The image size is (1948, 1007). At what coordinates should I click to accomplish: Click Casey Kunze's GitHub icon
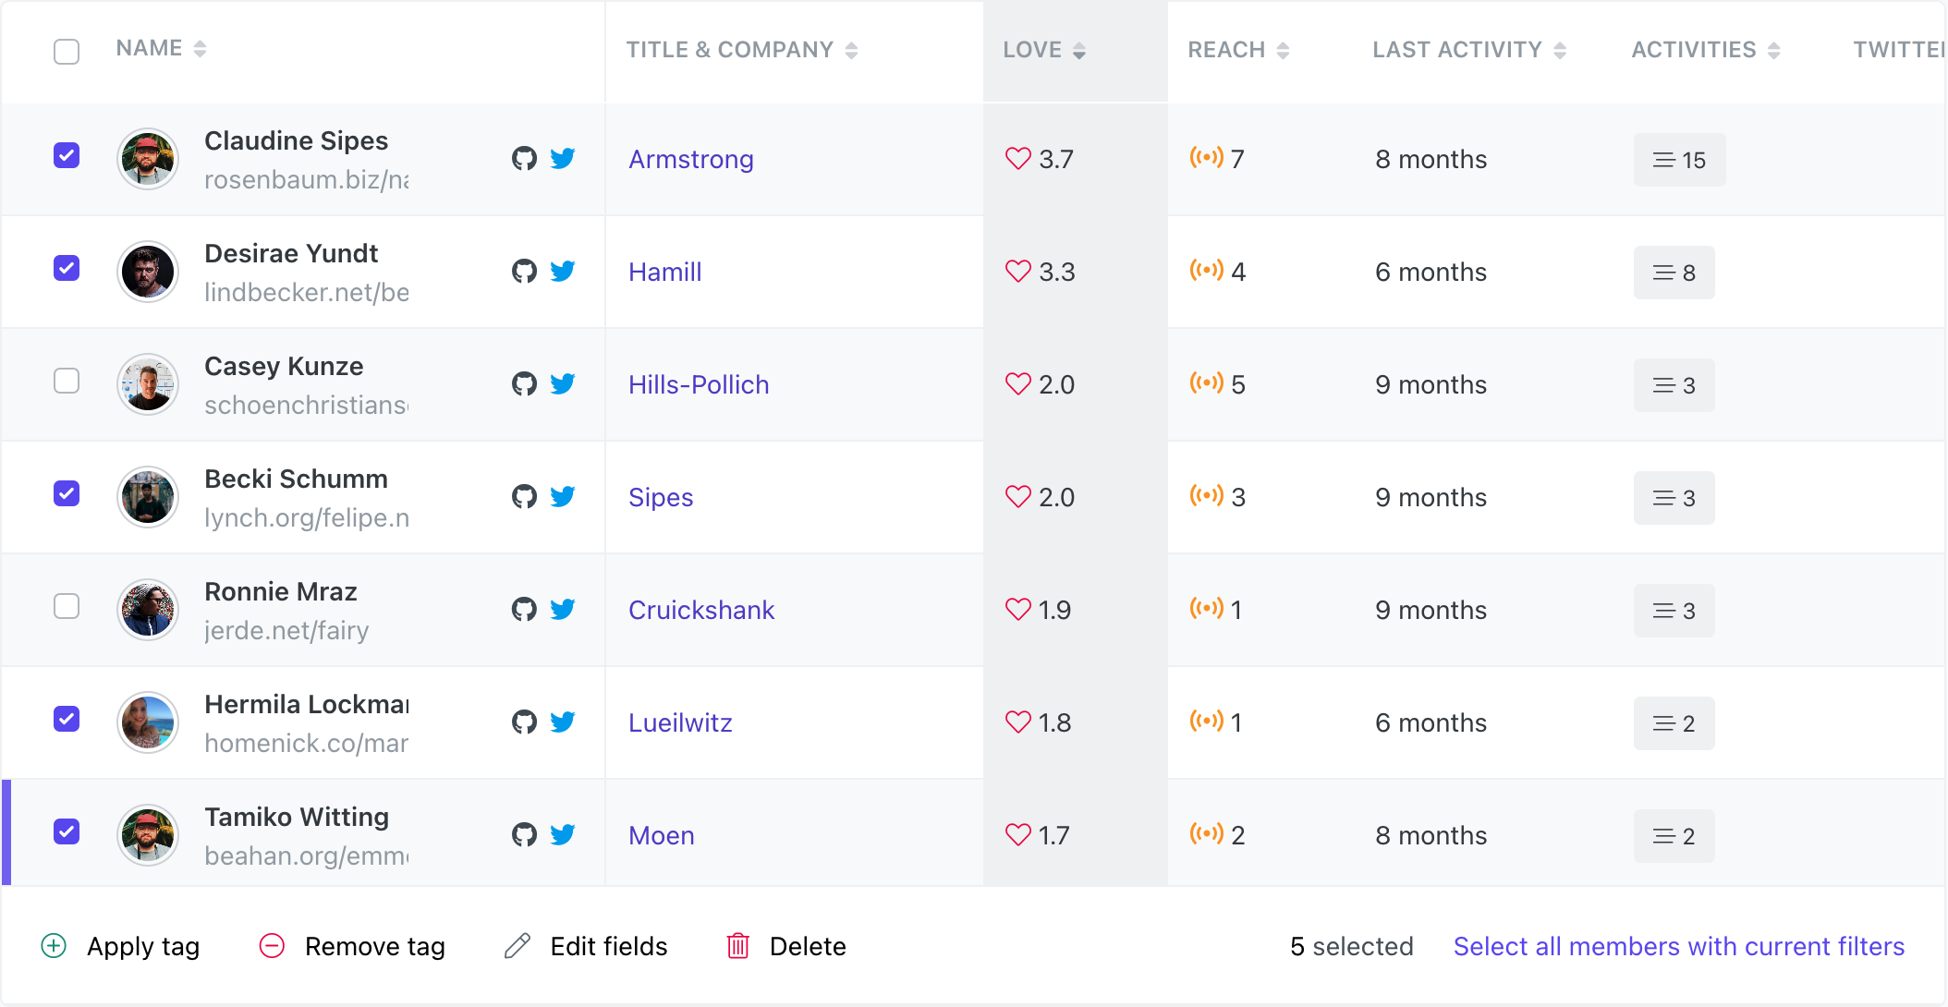[524, 384]
